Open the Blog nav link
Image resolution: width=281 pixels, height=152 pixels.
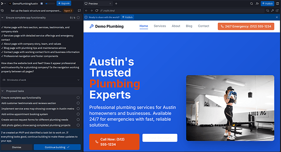tap(189, 26)
